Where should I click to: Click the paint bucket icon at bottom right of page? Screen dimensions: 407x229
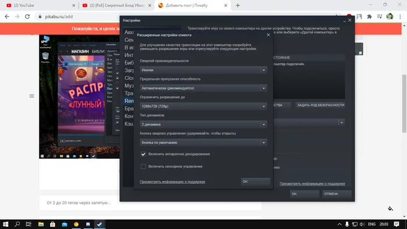point(390,208)
